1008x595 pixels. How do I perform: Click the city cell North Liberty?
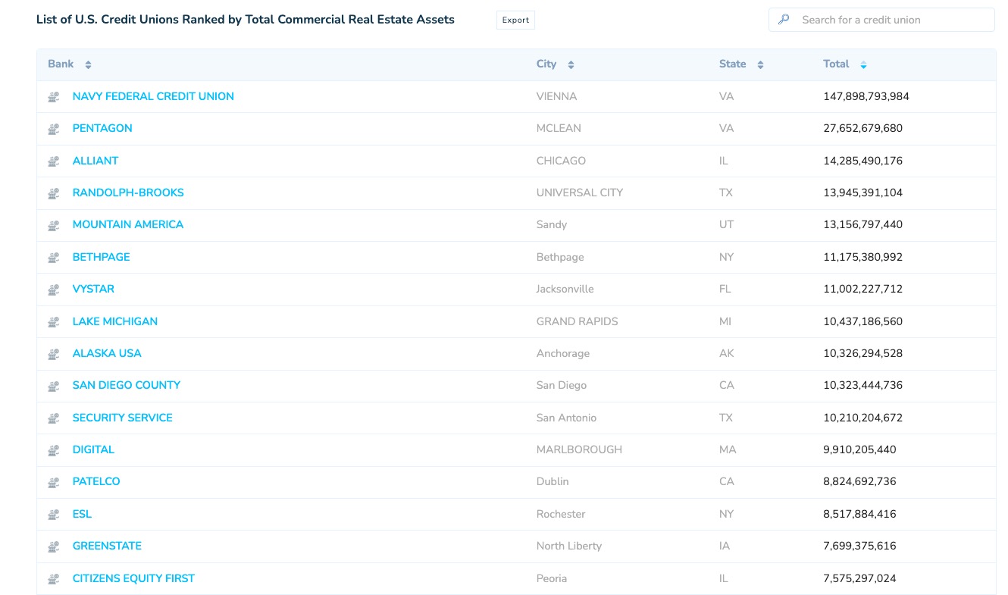(x=569, y=546)
